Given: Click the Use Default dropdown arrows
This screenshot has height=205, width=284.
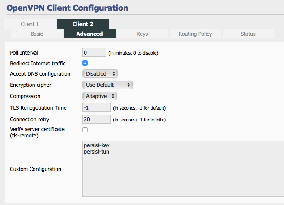Looking at the screenshot, I should (x=129, y=85).
